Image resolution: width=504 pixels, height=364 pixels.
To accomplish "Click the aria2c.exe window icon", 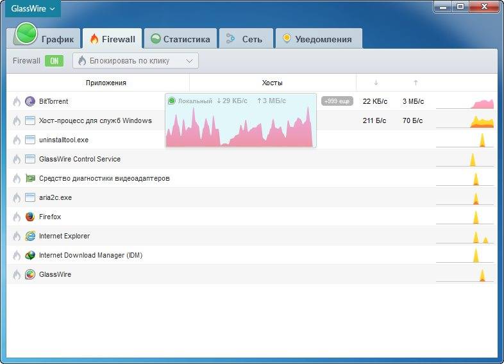I will tap(30, 197).
